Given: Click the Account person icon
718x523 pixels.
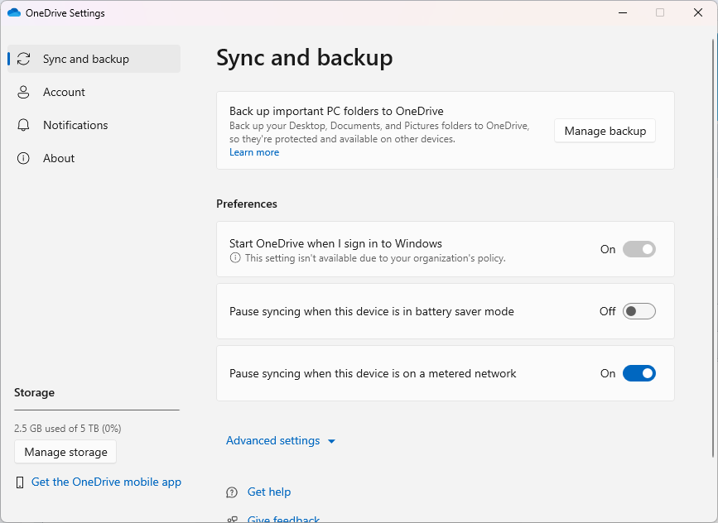Looking at the screenshot, I should [23, 92].
